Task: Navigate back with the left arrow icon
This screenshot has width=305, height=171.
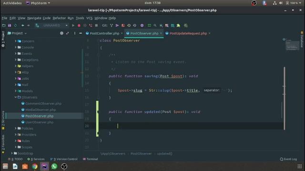Action: click(x=23, y=25)
